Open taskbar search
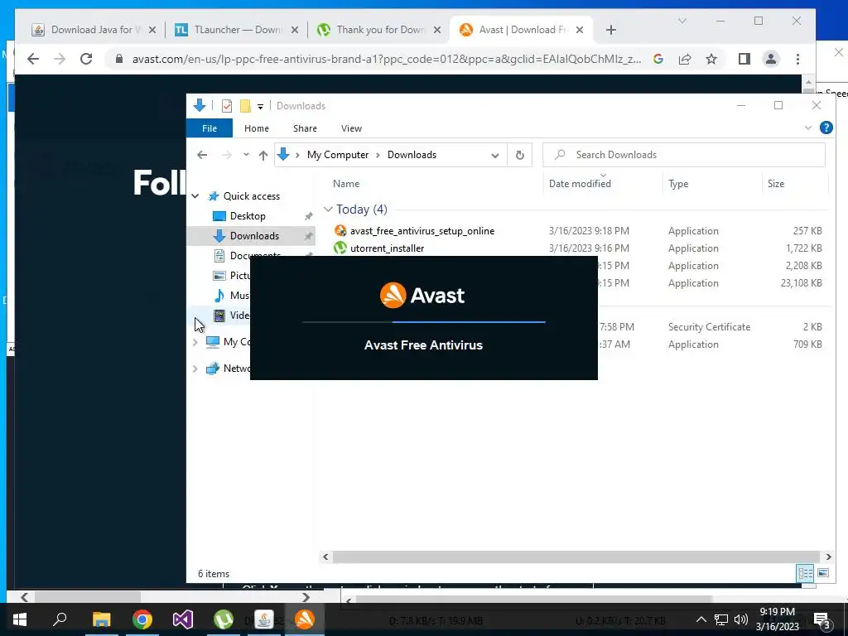Image resolution: width=848 pixels, height=636 pixels. 60,619
